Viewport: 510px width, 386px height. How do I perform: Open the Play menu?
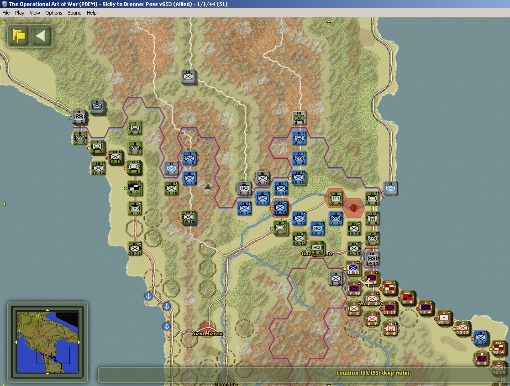[x=20, y=13]
